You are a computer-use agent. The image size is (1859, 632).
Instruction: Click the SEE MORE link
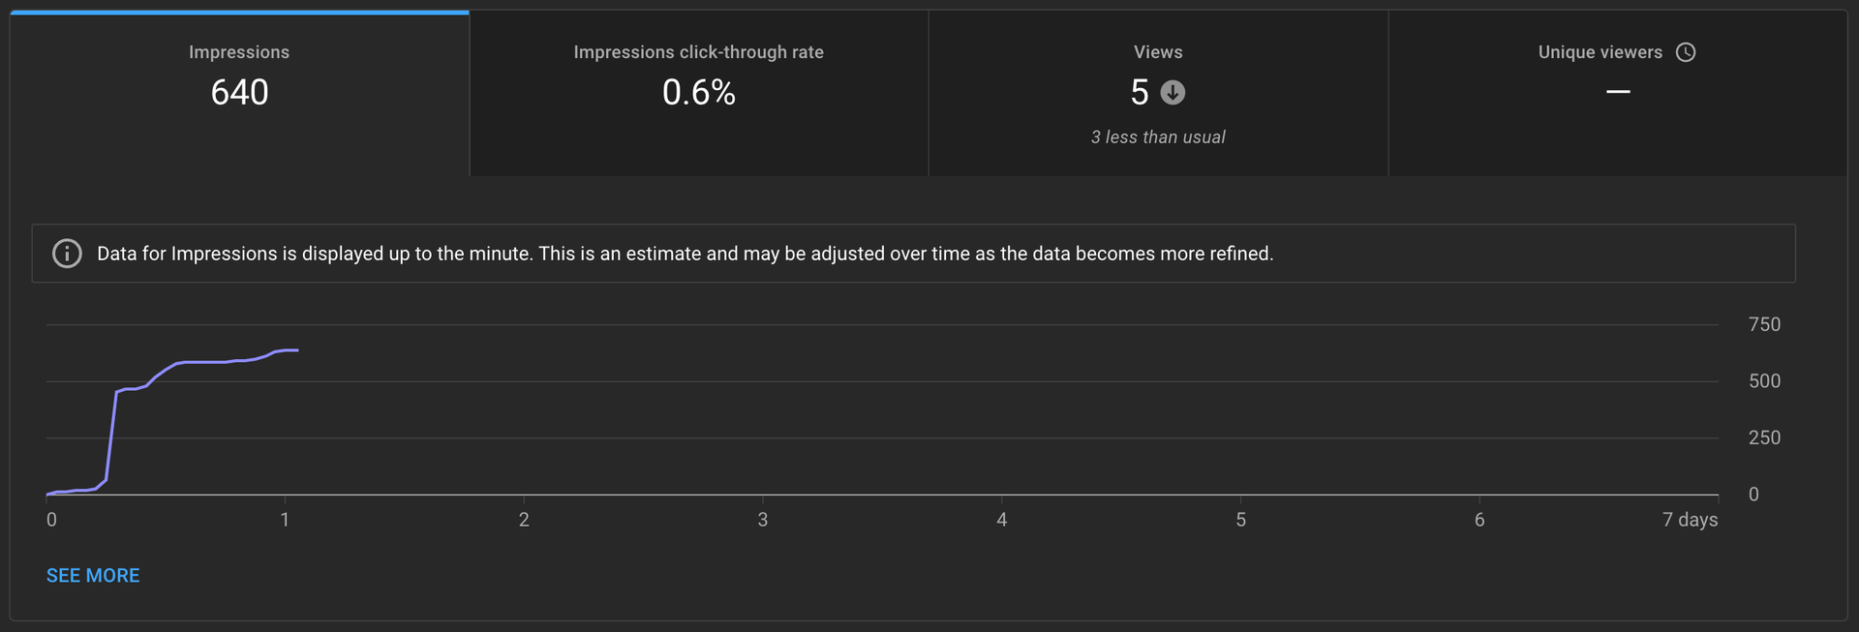(93, 576)
